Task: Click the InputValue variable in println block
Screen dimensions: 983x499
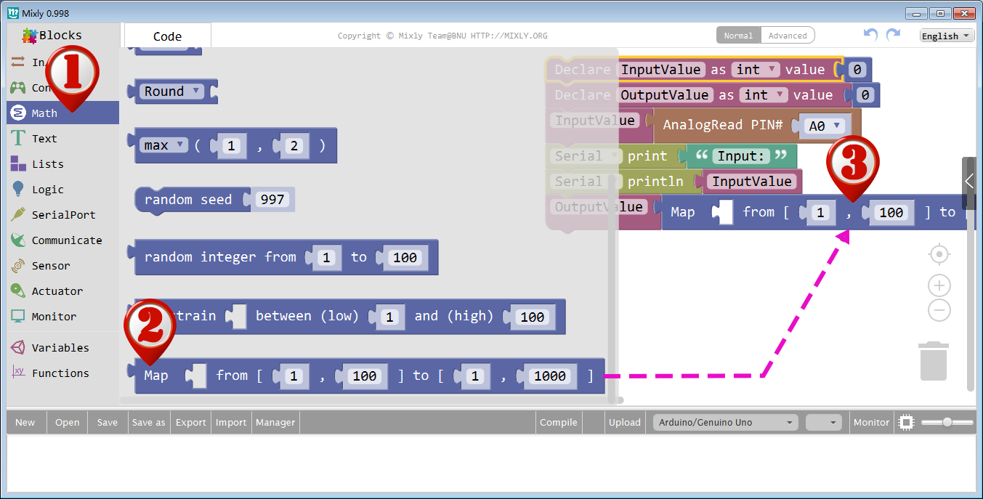Action: (751, 182)
